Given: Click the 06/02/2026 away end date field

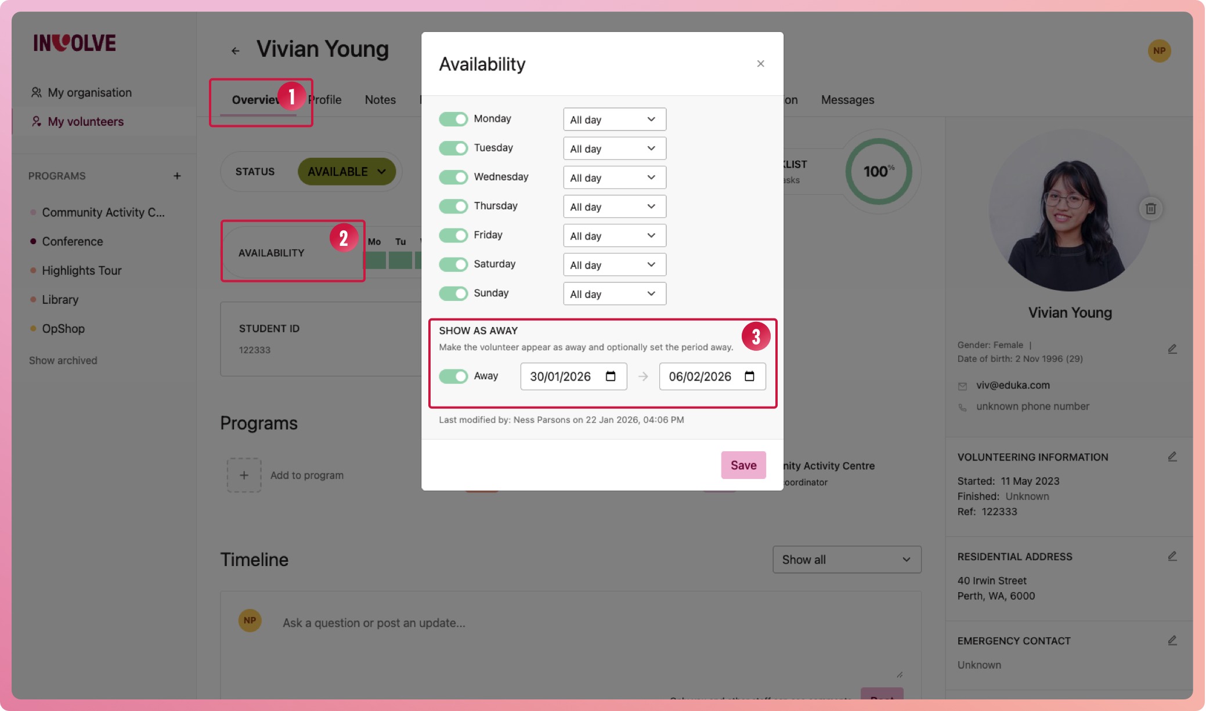Looking at the screenshot, I should 699,376.
